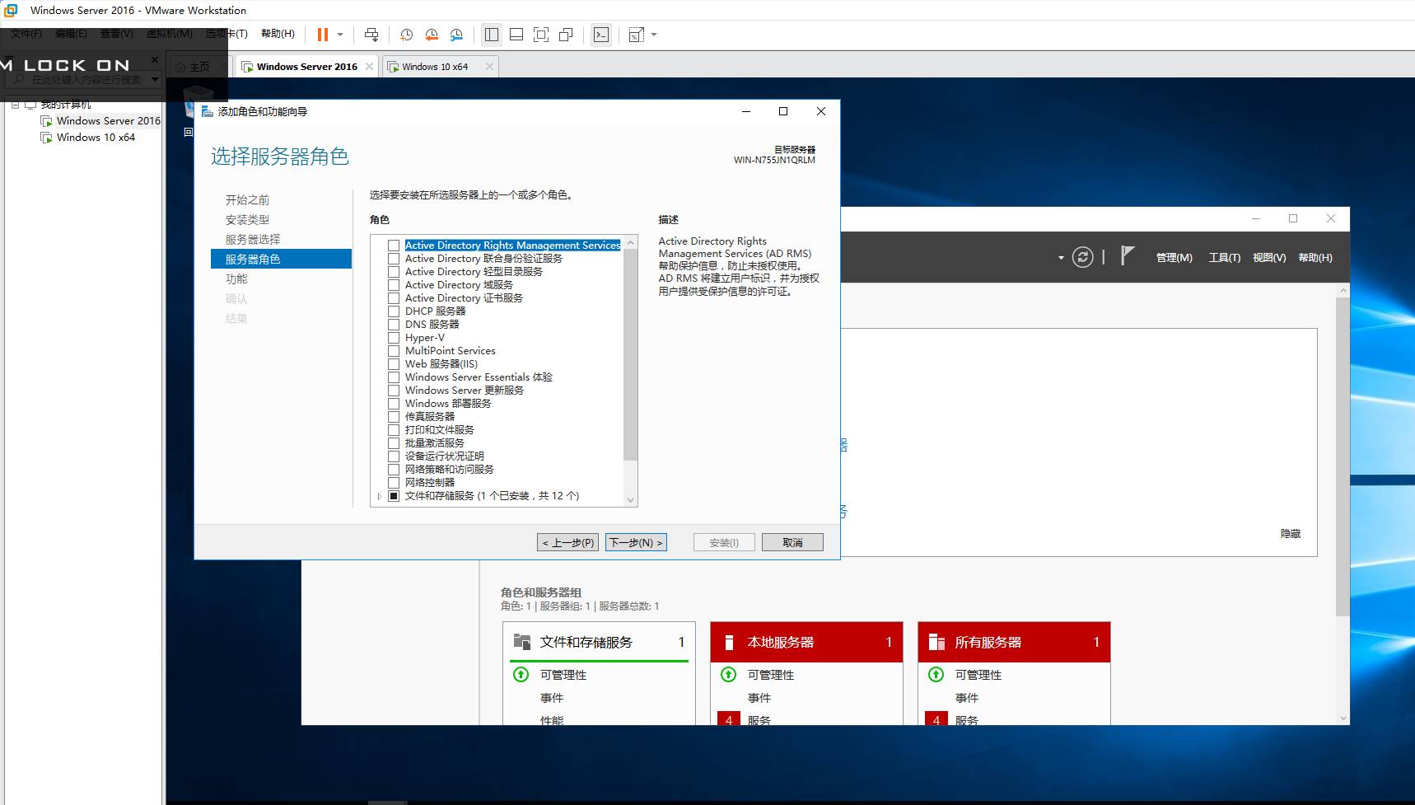1415x805 pixels.
Task: Open the snapshot manager icon
Action: (x=457, y=35)
